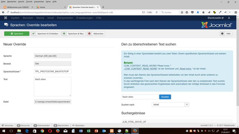Click the blue Suchen button
The width and height of the screenshot is (239, 134).
point(165,97)
